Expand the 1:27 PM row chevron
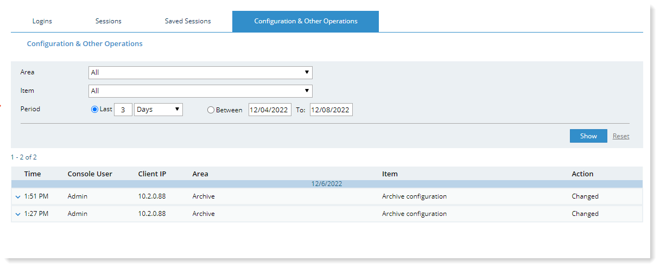The width and height of the screenshot is (660, 268). click(x=18, y=214)
